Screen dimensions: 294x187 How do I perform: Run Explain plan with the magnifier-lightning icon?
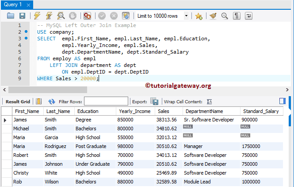[61, 16]
